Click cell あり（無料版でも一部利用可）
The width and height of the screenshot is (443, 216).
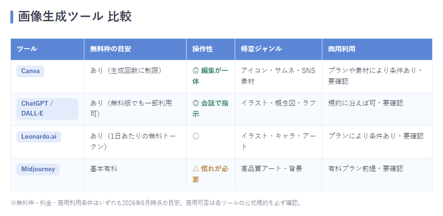(135, 109)
